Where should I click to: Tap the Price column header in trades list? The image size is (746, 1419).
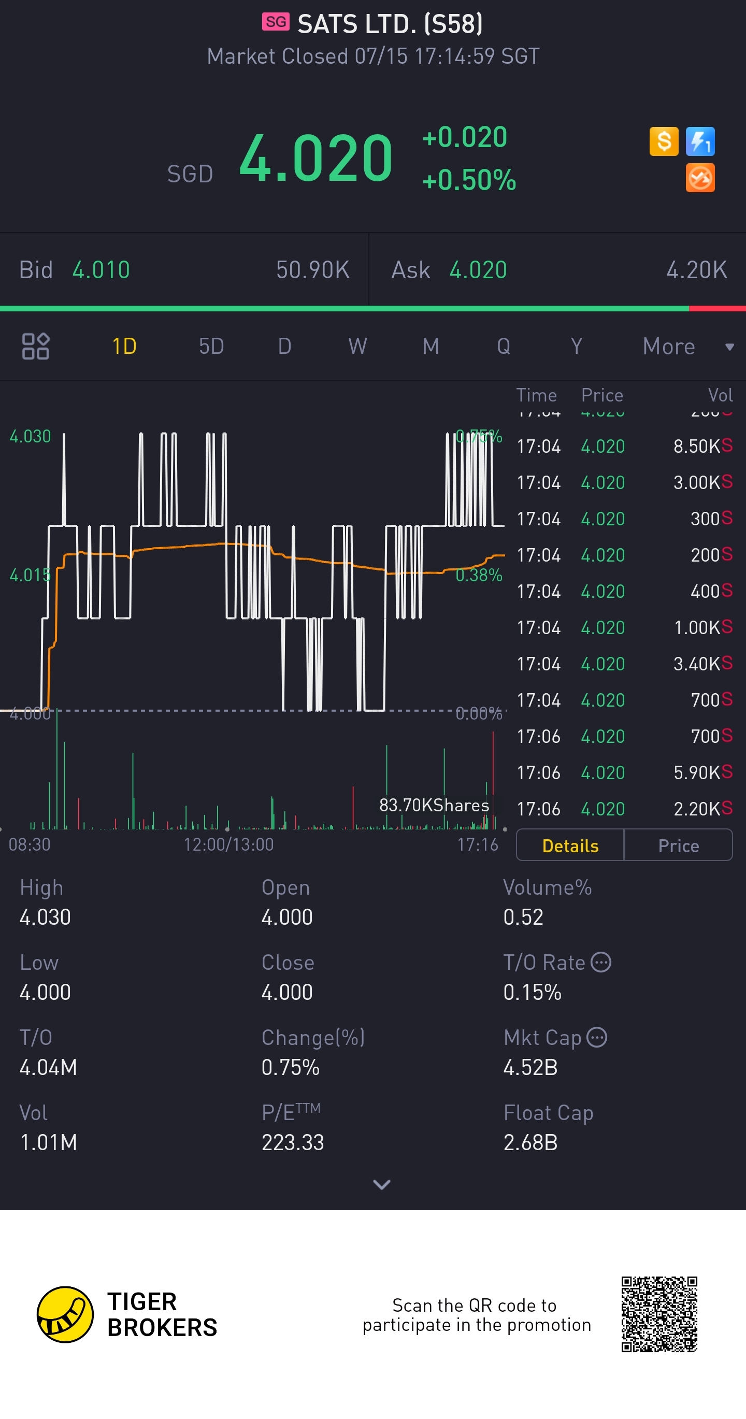[601, 395]
